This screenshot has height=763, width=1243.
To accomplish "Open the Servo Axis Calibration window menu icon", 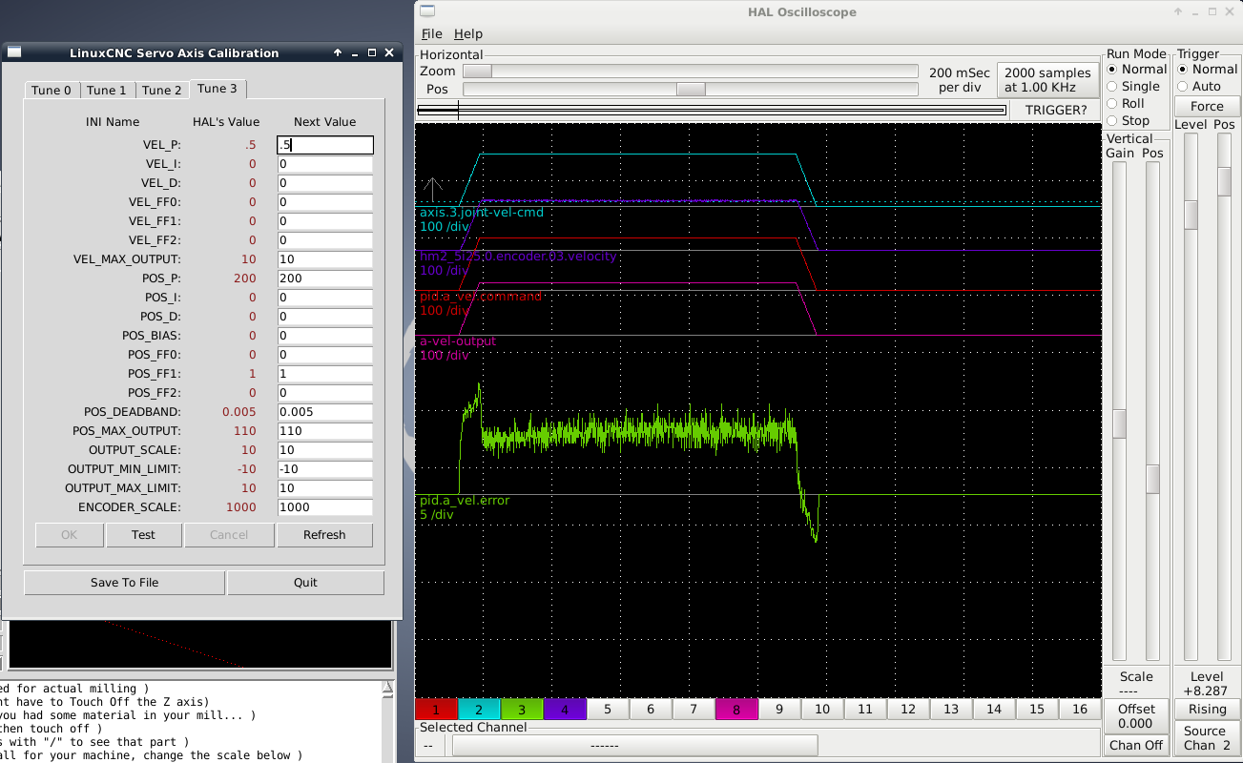I will [14, 52].
